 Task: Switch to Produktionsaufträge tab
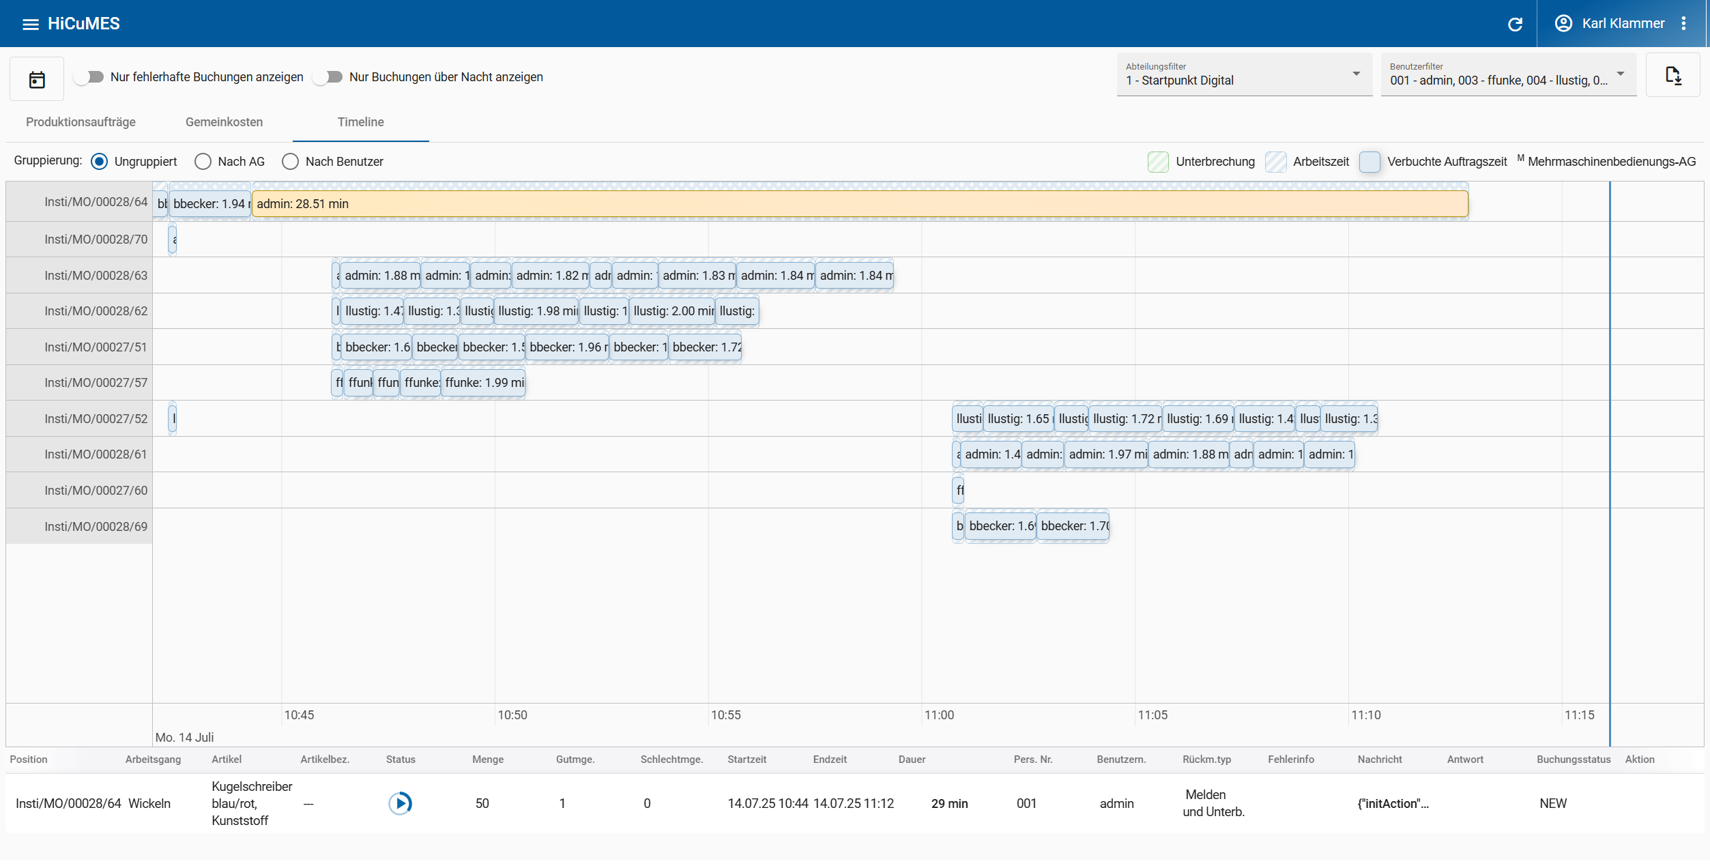pyautogui.click(x=81, y=122)
